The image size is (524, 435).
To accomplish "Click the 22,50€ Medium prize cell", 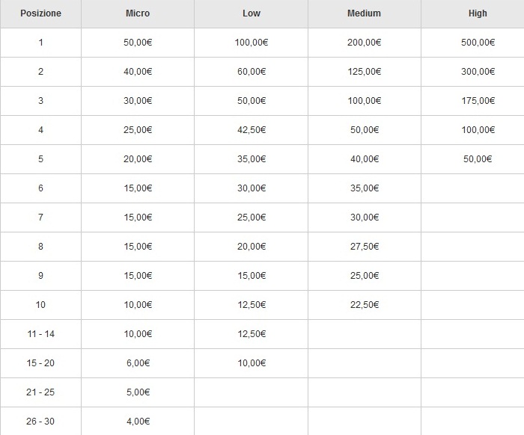I will coord(365,305).
